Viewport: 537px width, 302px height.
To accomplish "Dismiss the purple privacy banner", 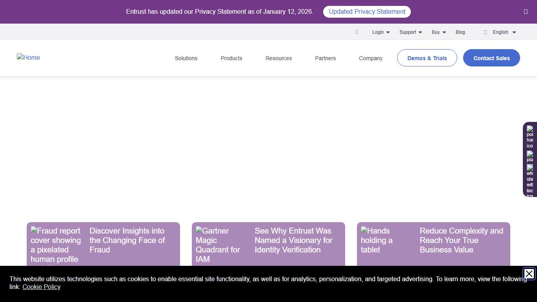I will 526,11.
